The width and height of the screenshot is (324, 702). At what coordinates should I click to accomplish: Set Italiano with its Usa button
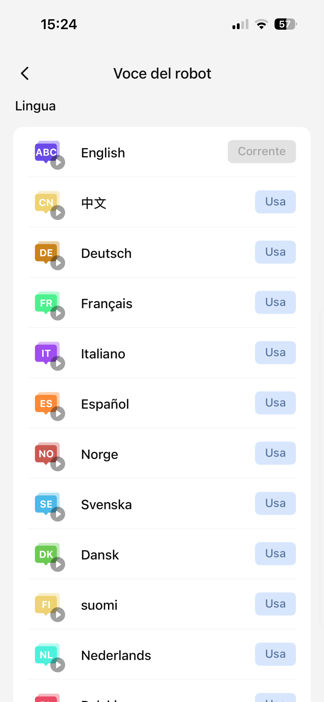(x=275, y=353)
